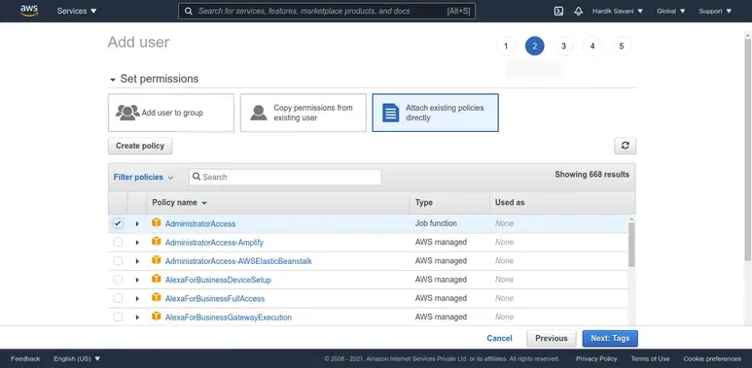Viewport: 752px width, 368px height.
Task: Select Attach existing policies directly option
Action: pos(436,113)
